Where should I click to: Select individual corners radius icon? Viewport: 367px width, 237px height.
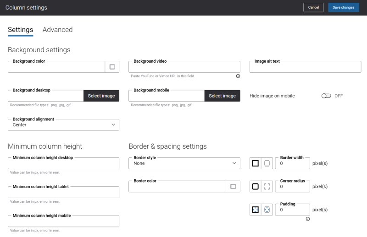point(267,186)
